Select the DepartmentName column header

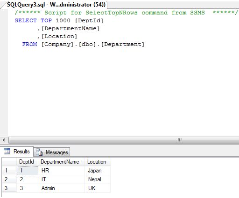click(61, 162)
